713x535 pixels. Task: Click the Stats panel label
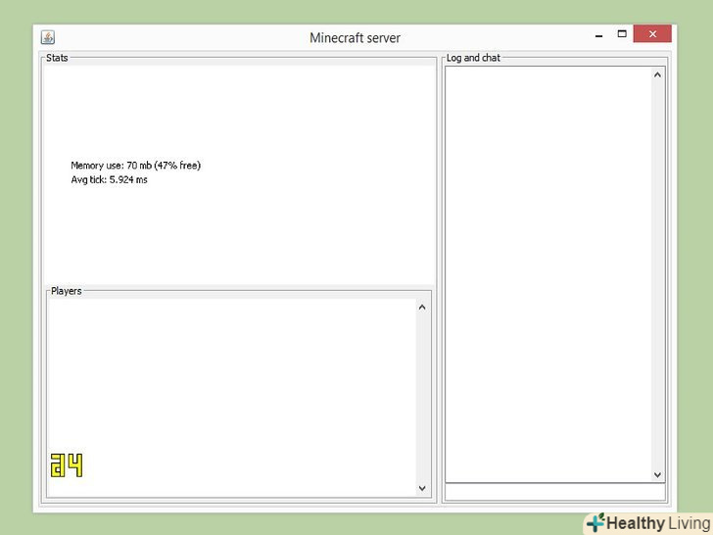coord(57,58)
